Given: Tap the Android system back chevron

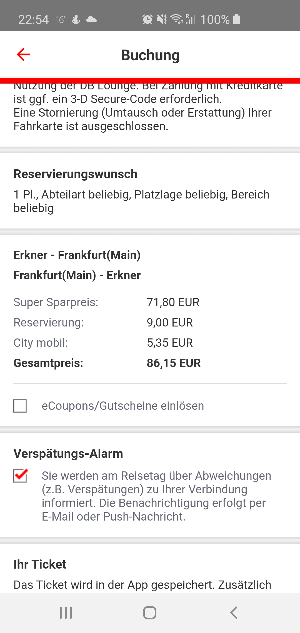Looking at the screenshot, I should click(x=234, y=613).
